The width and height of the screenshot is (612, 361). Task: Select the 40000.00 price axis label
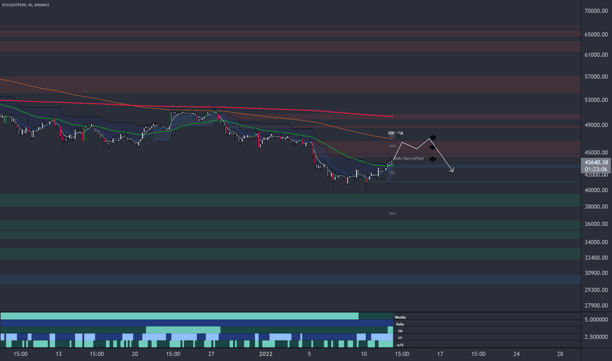596,190
